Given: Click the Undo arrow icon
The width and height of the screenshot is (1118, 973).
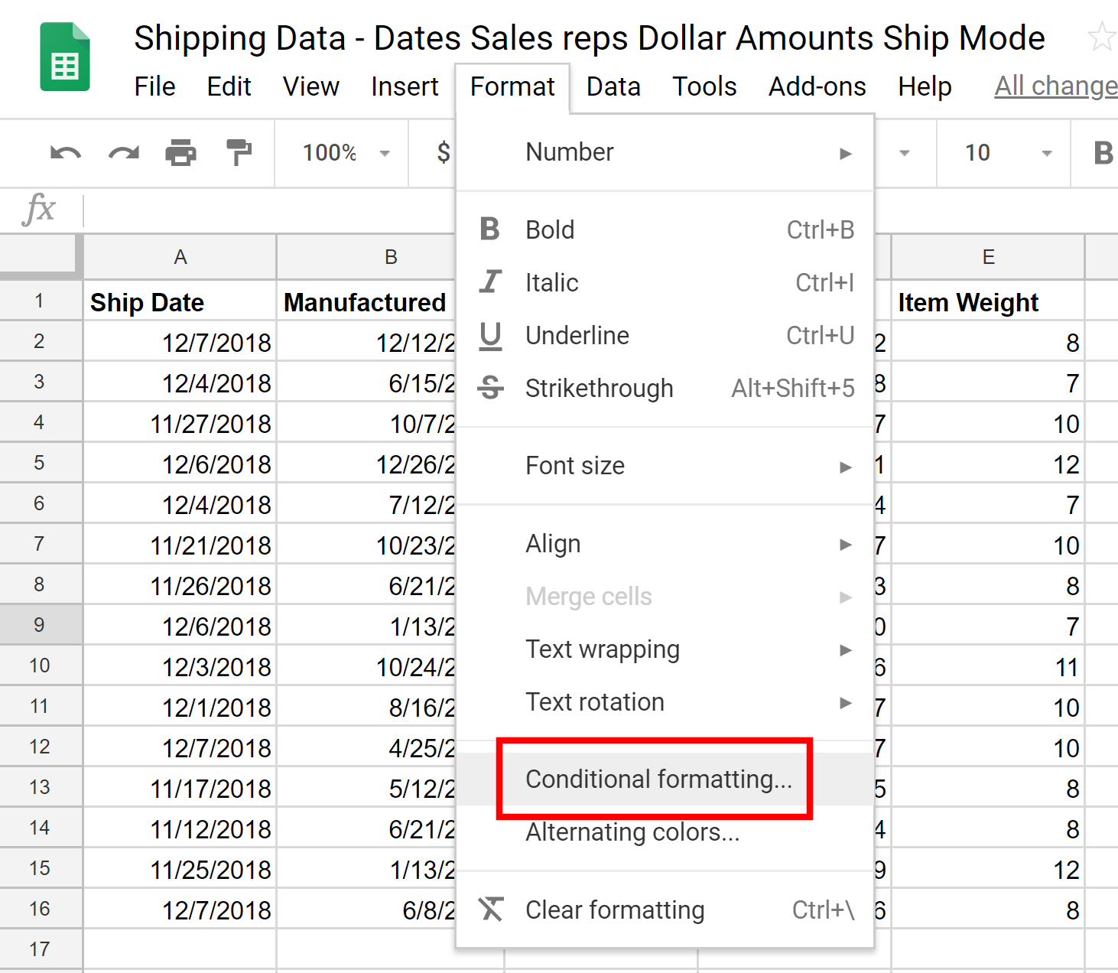Looking at the screenshot, I should [x=66, y=153].
